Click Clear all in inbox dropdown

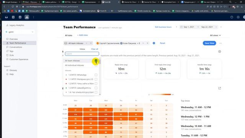(95, 49)
